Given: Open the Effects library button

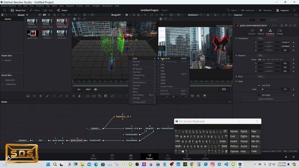Looking at the screenshot, I should pyautogui.click(x=35, y=10).
